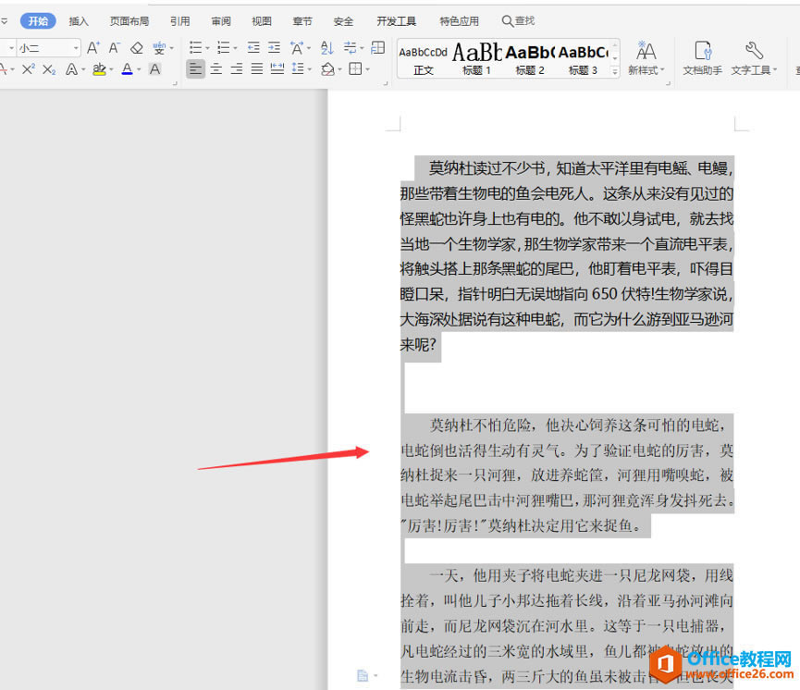The height and width of the screenshot is (690, 800).
Task: Clear formatting with the eraser icon
Action: [136, 48]
